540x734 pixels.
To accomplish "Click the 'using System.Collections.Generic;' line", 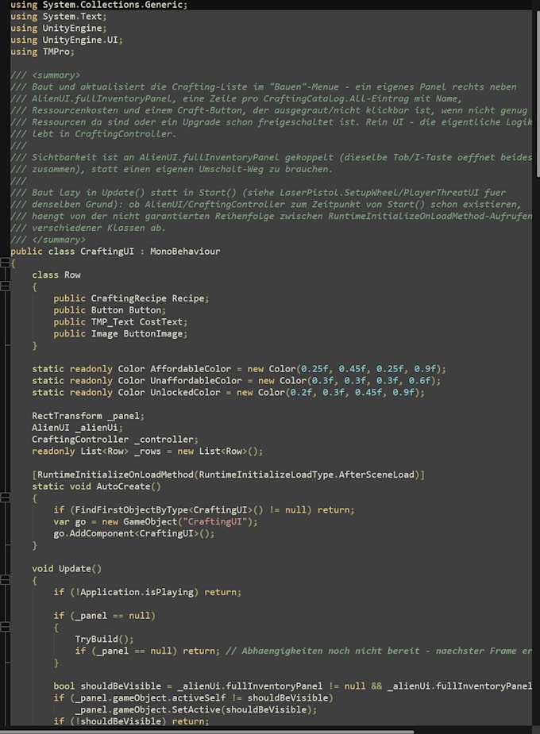I will click(x=98, y=5).
